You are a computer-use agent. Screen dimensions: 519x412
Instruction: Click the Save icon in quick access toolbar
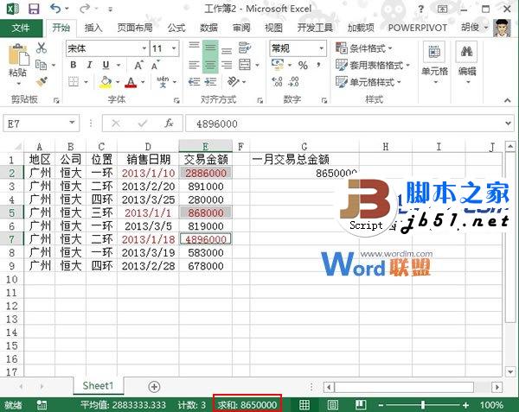(33, 9)
